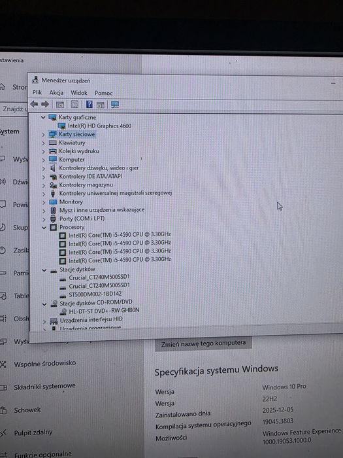Expand the Monitory node

tap(44, 202)
